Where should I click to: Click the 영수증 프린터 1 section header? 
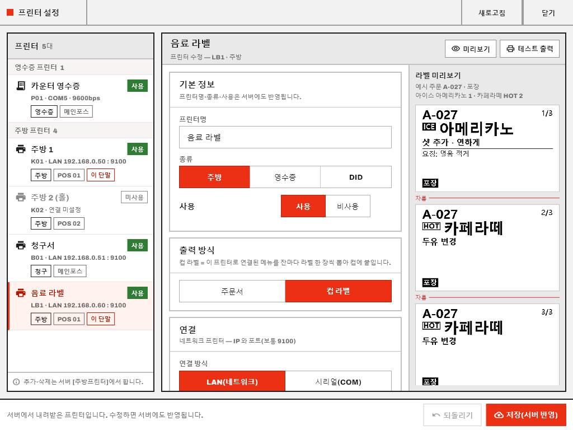81,67
